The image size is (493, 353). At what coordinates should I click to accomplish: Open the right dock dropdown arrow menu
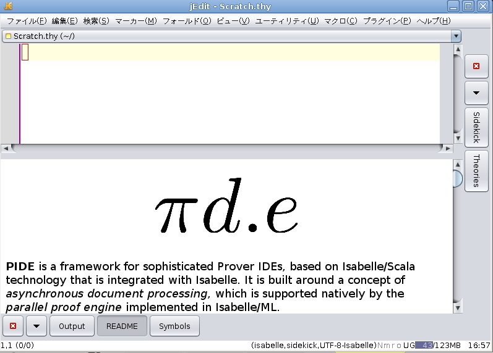coord(476,93)
